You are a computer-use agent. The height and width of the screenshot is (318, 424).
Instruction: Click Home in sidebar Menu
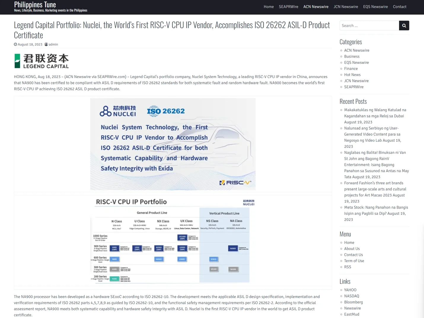pyautogui.click(x=349, y=243)
